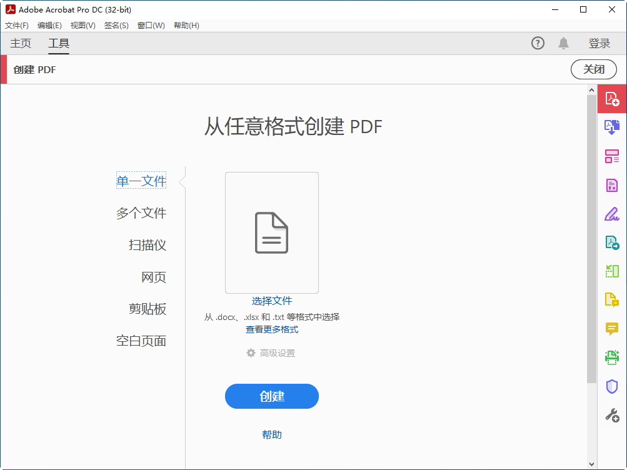Open the 文件 menu
This screenshot has height=470, width=627.
click(x=16, y=25)
